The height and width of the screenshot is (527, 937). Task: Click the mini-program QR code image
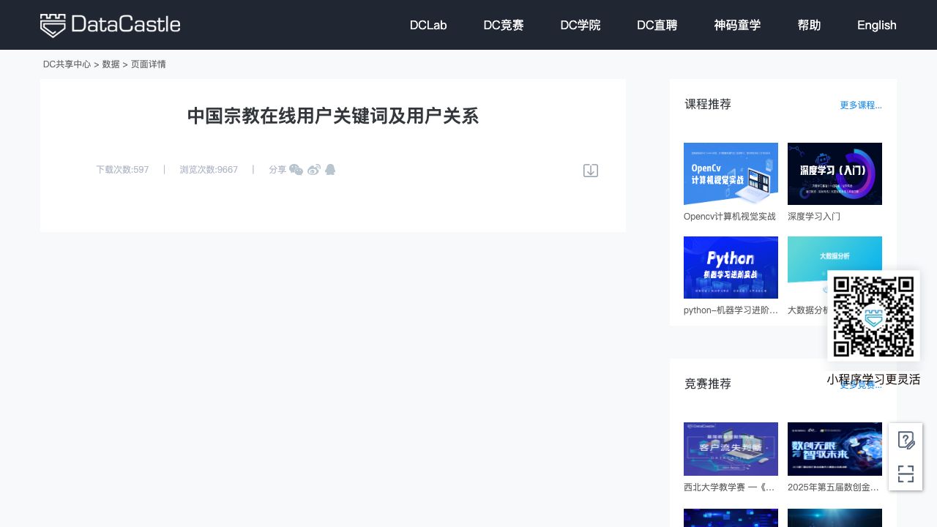click(x=873, y=316)
